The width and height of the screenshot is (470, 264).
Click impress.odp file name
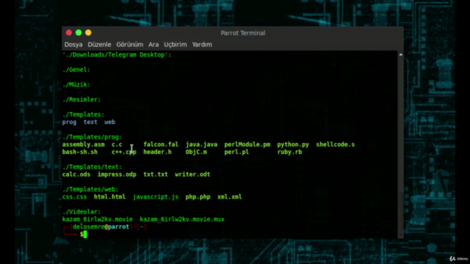tap(117, 175)
